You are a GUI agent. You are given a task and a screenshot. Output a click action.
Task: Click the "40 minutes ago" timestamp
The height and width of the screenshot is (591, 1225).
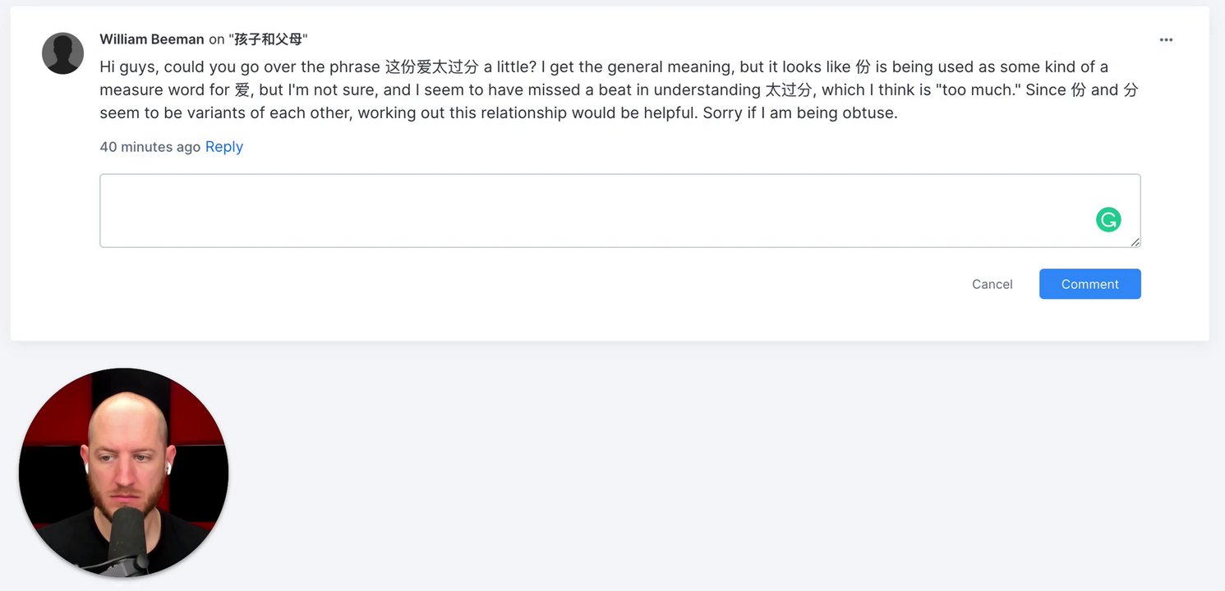150,147
